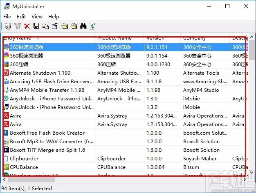Click the boxoft.com Solut... company cell
This screenshot has width=256, height=193.
click(x=205, y=133)
